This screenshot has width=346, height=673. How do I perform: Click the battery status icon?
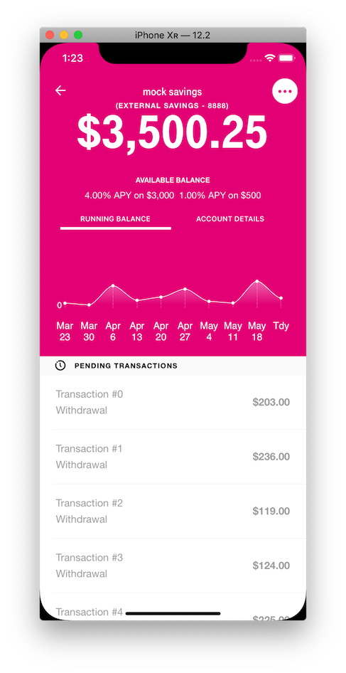click(x=286, y=58)
